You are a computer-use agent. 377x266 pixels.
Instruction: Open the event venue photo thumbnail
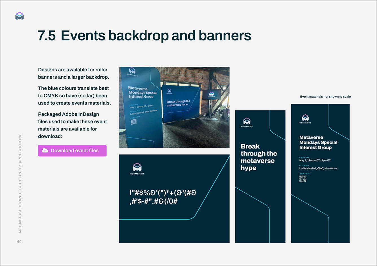tap(174, 107)
